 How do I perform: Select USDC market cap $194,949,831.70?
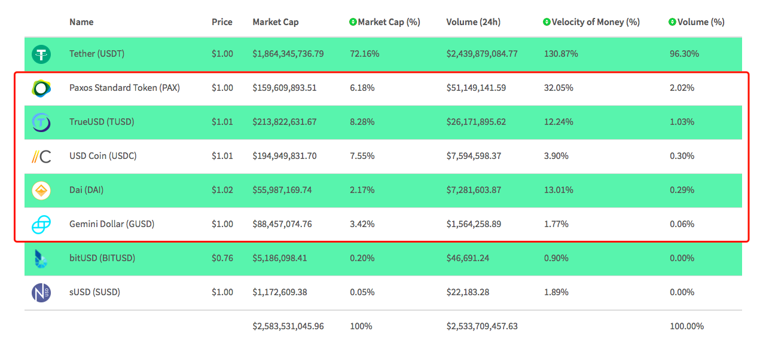285,156
